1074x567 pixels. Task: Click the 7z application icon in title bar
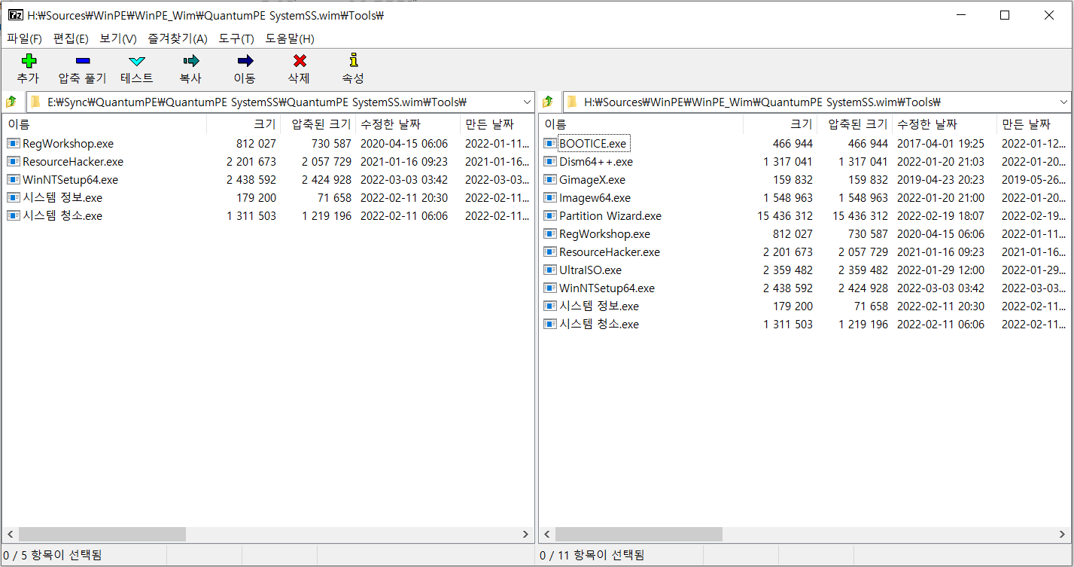coord(15,15)
